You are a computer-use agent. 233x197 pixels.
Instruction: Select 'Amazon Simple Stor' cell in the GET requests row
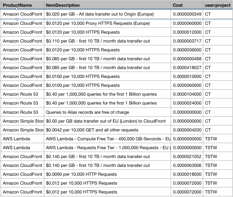[x=22, y=130]
